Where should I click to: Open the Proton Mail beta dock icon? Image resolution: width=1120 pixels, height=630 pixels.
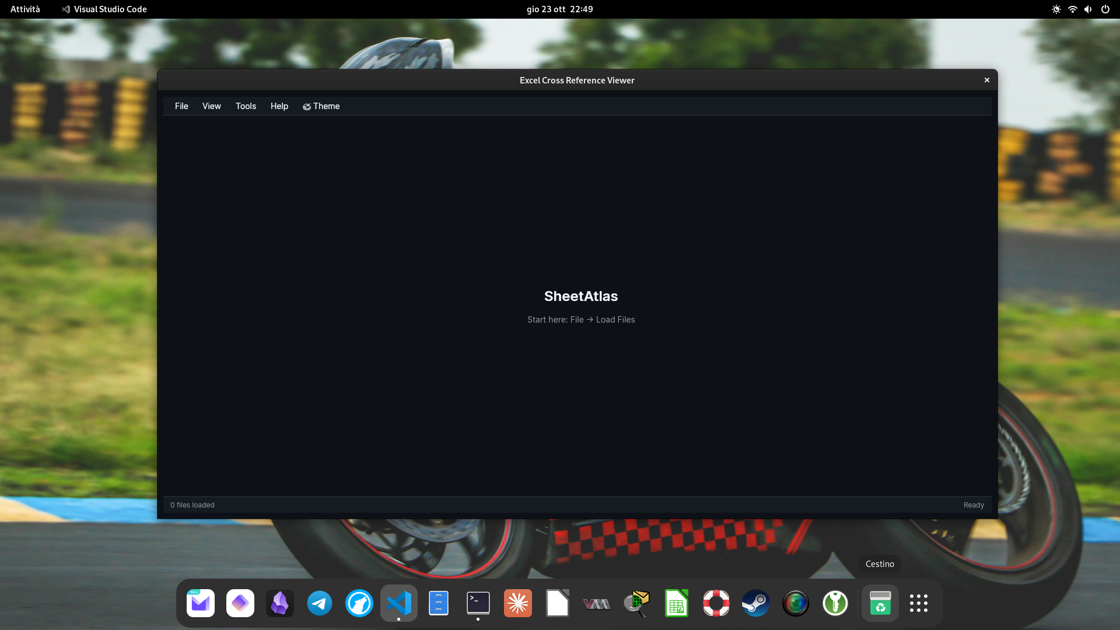coord(200,603)
